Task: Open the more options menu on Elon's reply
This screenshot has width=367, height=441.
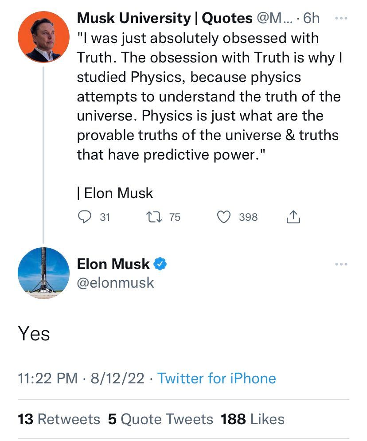Action: [341, 264]
